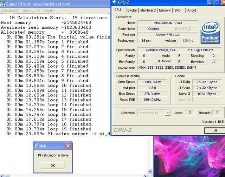Click the Rated FSB value '1504.0 MHz'
Image resolution: width=225 pixels, height=177 pixels.
[x=152, y=100]
